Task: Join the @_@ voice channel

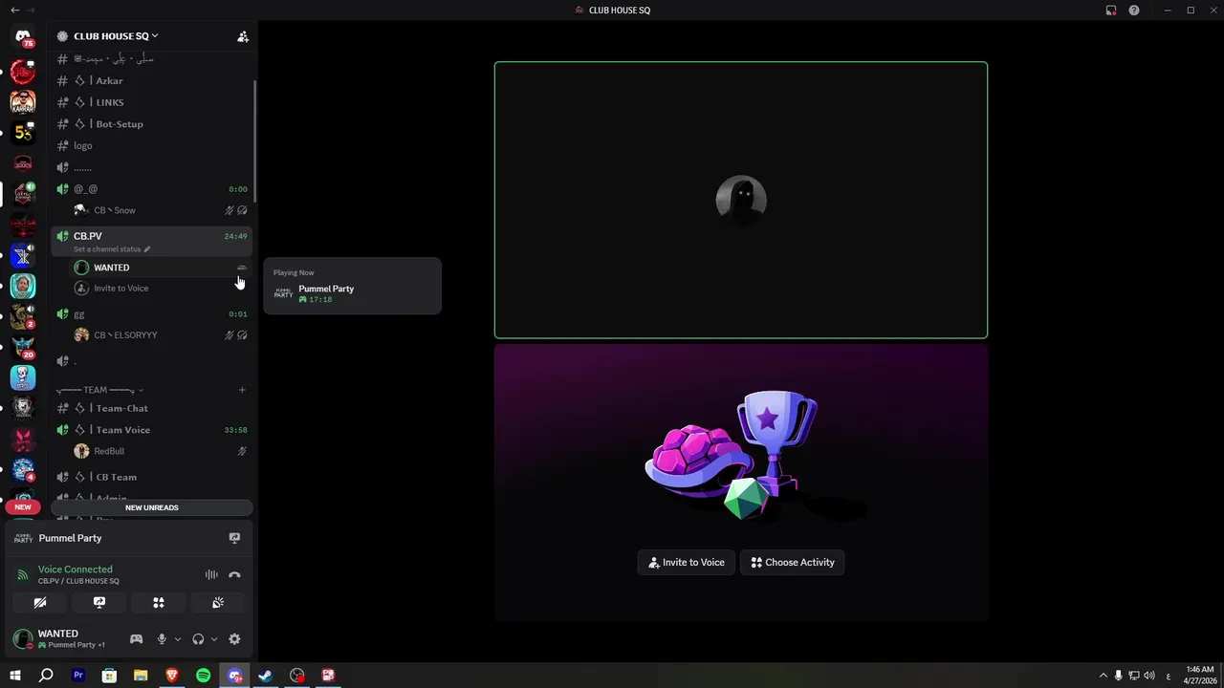Action: 153,189
